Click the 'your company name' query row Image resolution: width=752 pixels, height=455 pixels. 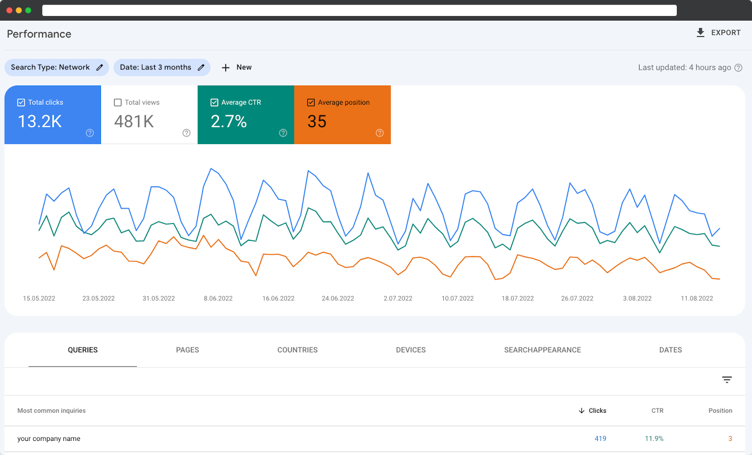point(375,439)
